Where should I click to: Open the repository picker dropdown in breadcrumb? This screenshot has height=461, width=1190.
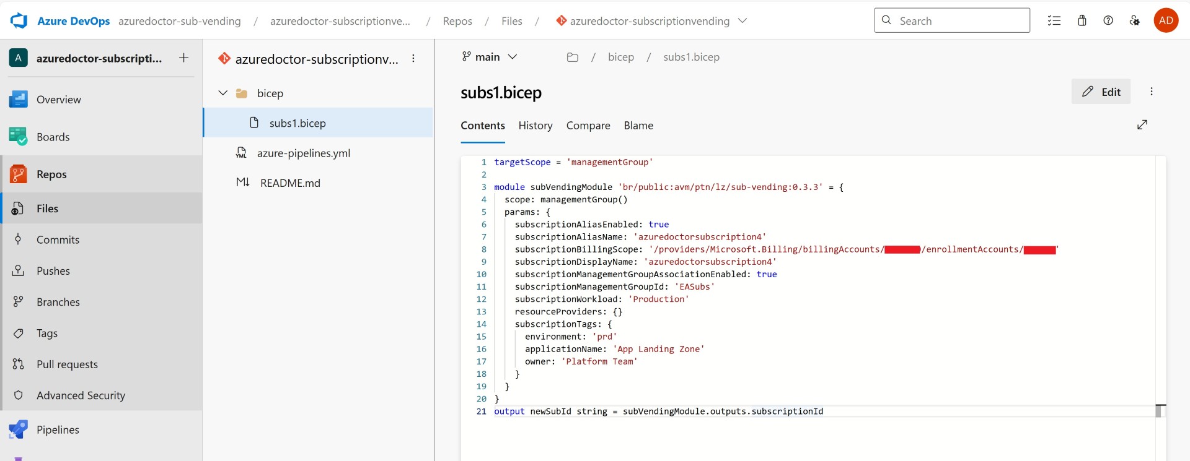click(743, 20)
